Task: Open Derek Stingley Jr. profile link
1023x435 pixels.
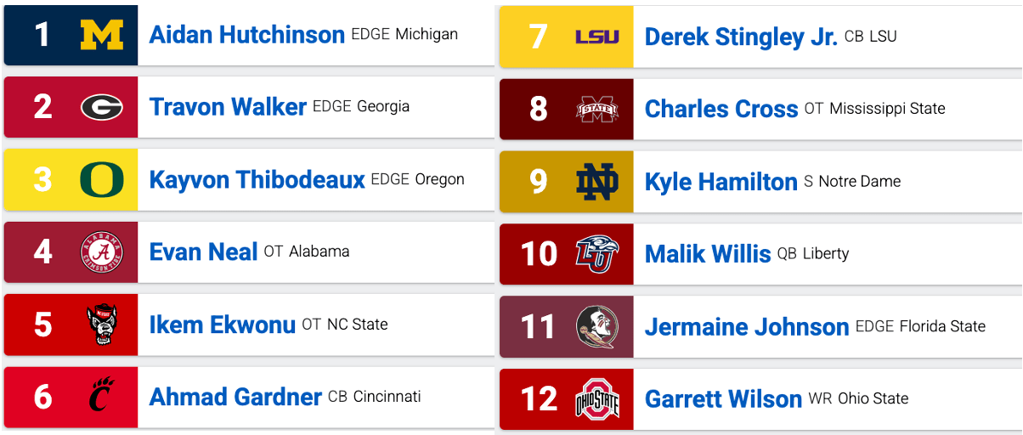Action: [x=741, y=37]
